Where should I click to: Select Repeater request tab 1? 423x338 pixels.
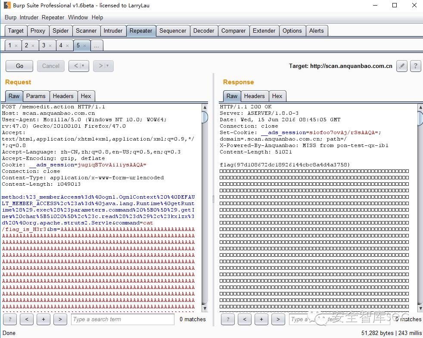pos(10,46)
